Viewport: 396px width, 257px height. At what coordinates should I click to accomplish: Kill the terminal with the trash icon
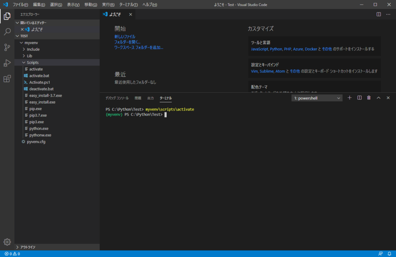(x=369, y=98)
